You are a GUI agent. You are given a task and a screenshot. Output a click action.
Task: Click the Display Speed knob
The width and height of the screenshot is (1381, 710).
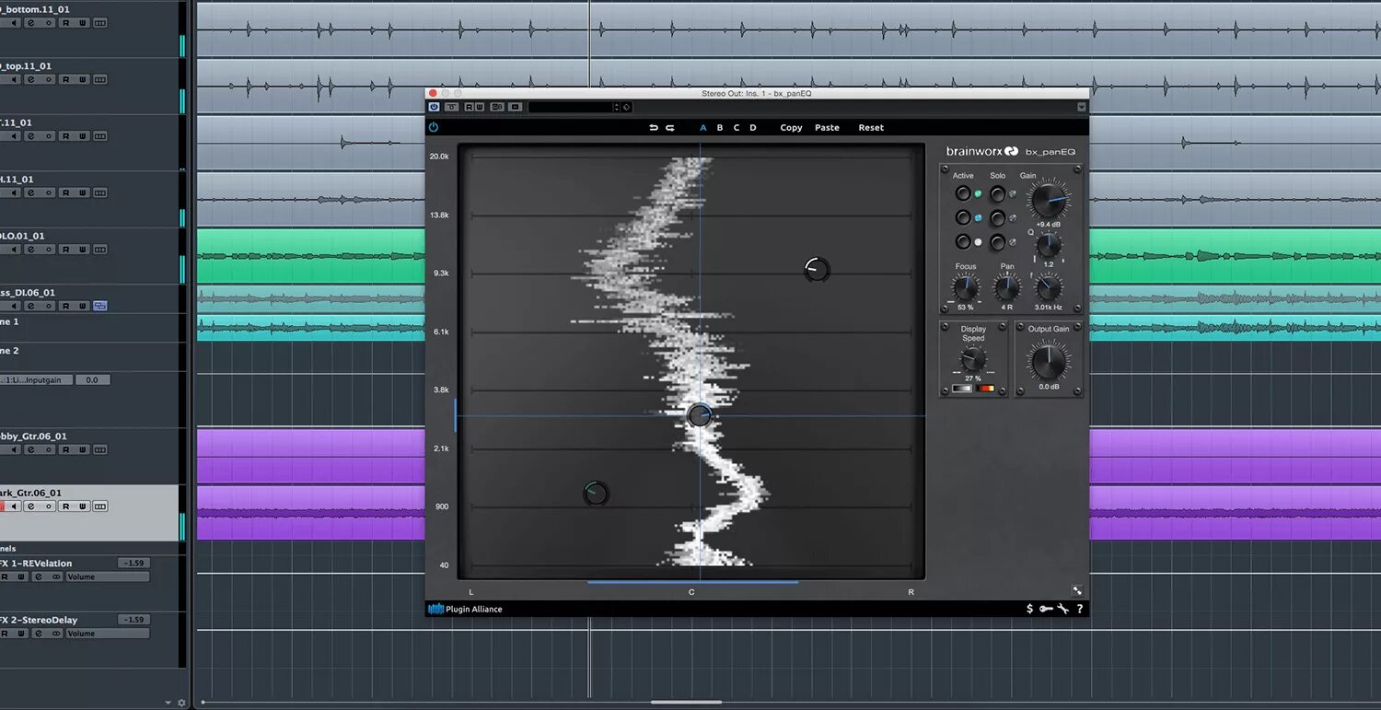[973, 358]
